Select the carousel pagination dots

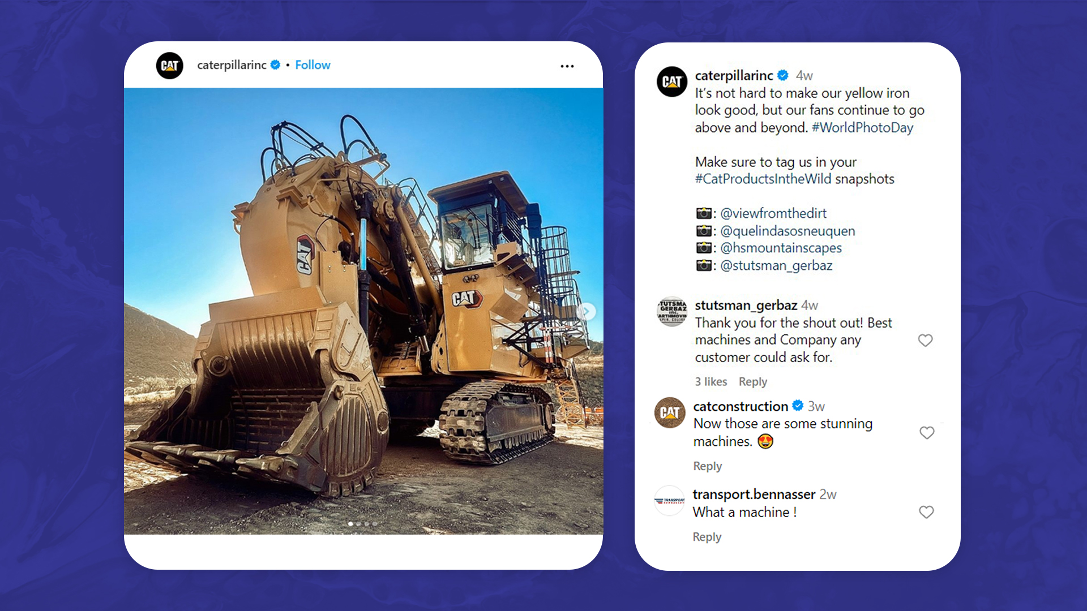point(363,524)
